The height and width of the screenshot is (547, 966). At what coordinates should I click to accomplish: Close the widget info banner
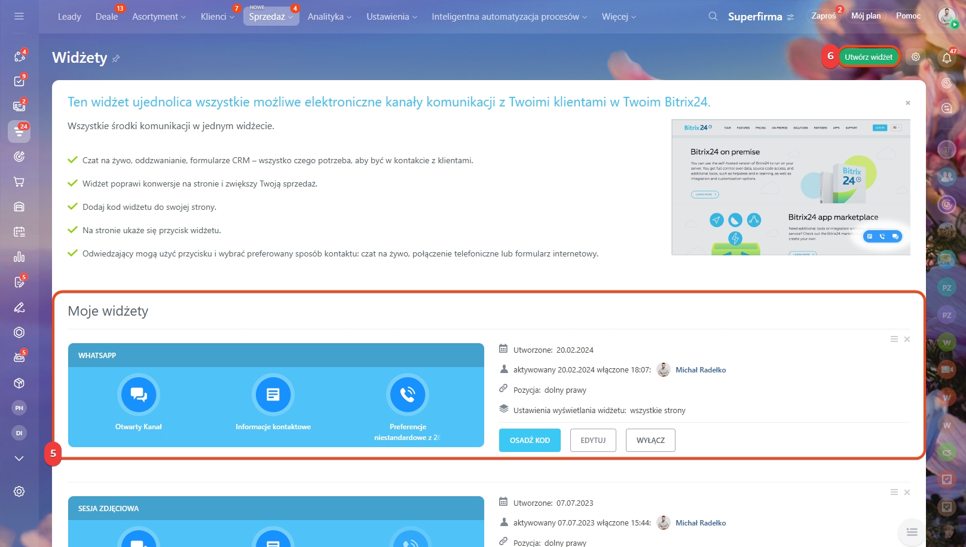908,103
